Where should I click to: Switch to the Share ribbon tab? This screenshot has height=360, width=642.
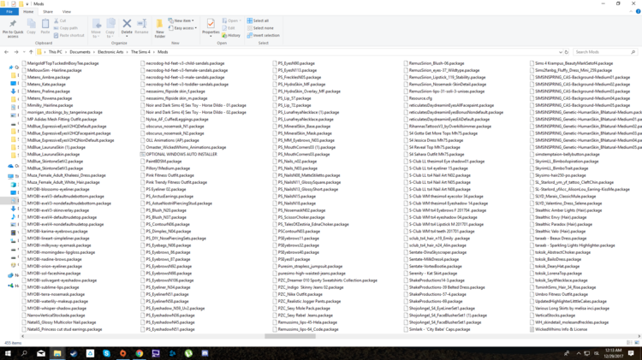[x=48, y=11]
